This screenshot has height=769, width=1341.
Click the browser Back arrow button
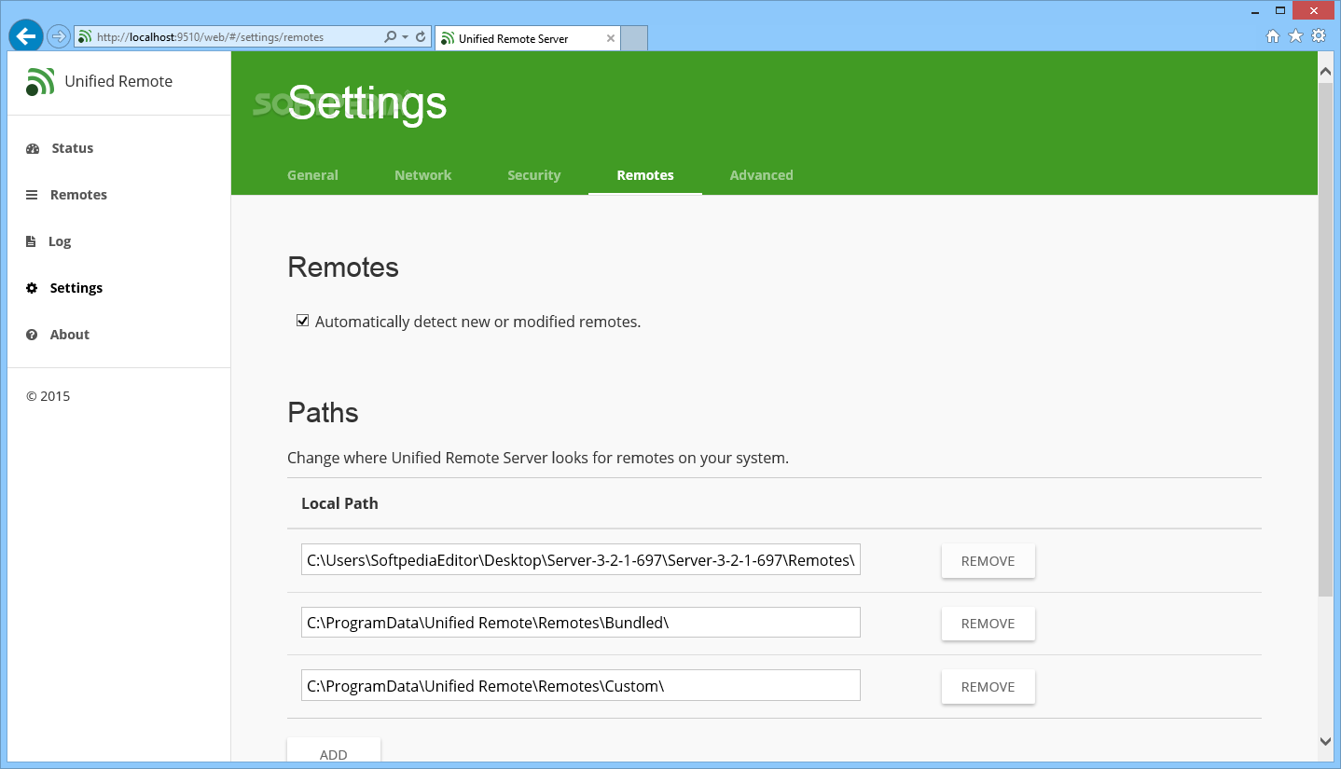pyautogui.click(x=26, y=36)
